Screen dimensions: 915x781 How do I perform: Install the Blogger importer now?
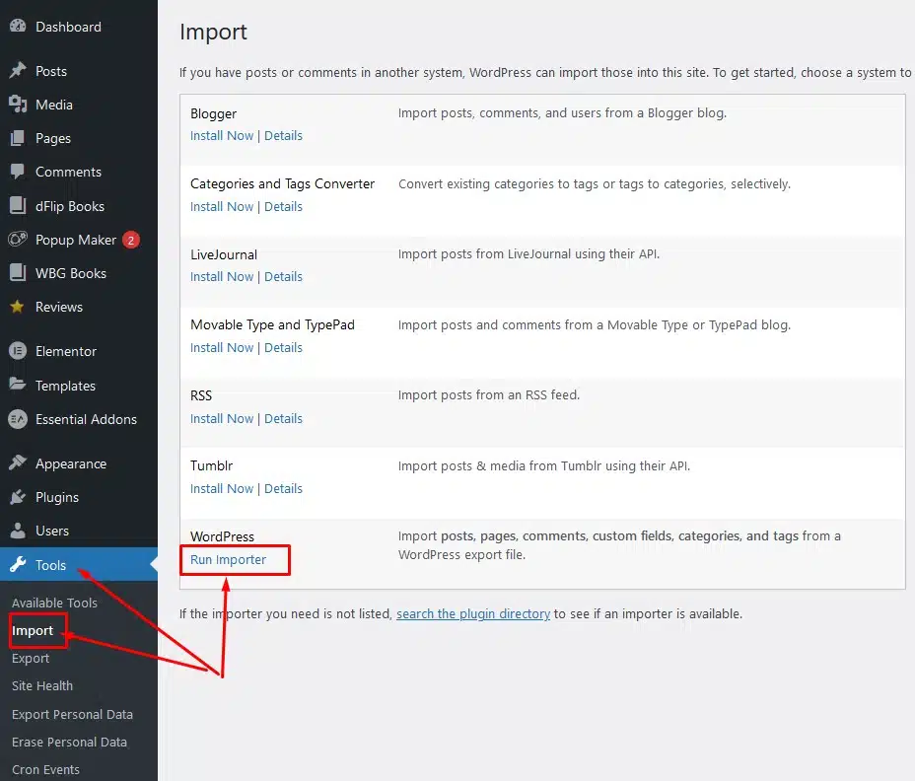coord(222,135)
